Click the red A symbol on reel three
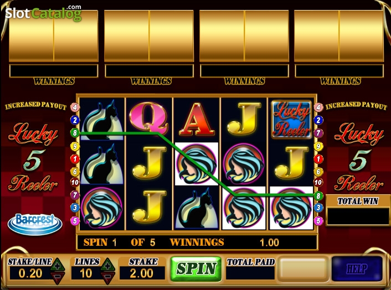Screen dimensions: 391x290 196,119
